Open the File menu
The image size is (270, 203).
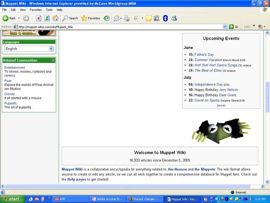click(x=5, y=10)
